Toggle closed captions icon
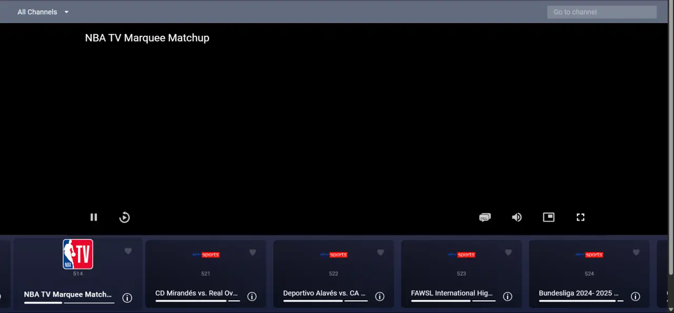The height and width of the screenshot is (313, 674). [485, 217]
